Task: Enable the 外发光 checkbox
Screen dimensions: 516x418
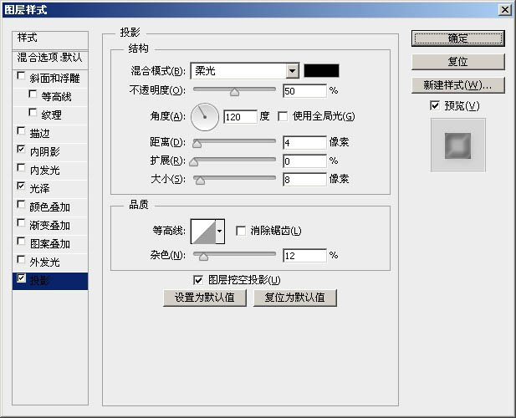Action: [x=21, y=260]
